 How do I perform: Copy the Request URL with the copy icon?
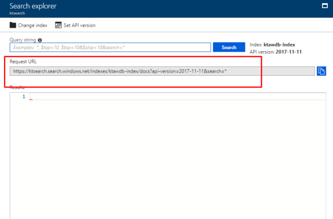(321, 71)
